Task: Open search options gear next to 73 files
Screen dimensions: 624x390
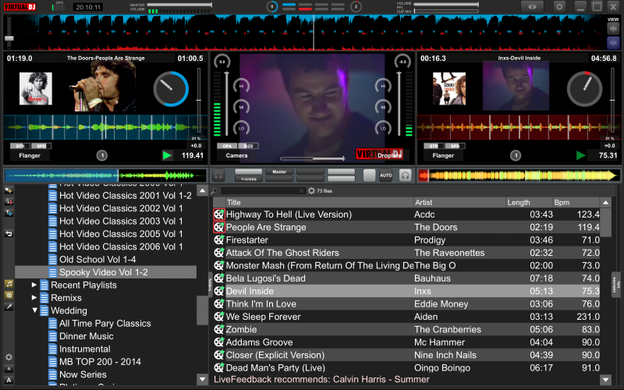Action: pyautogui.click(x=311, y=191)
